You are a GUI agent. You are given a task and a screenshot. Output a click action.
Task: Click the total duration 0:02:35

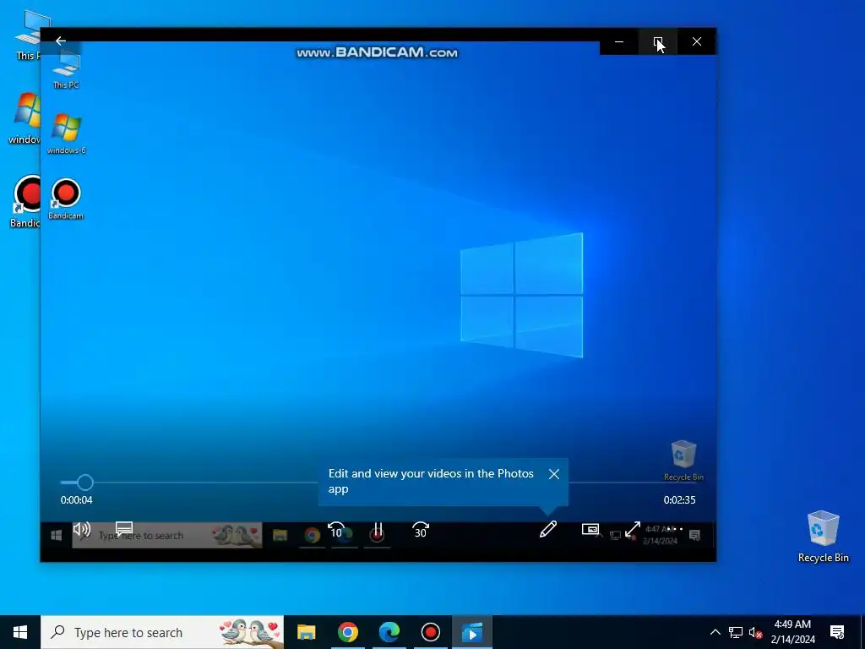[679, 500]
